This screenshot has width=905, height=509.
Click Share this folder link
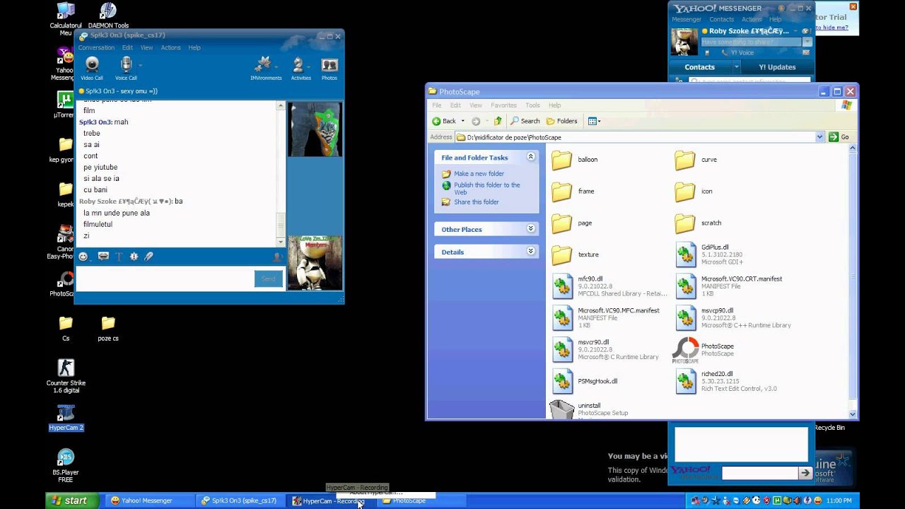pos(476,202)
